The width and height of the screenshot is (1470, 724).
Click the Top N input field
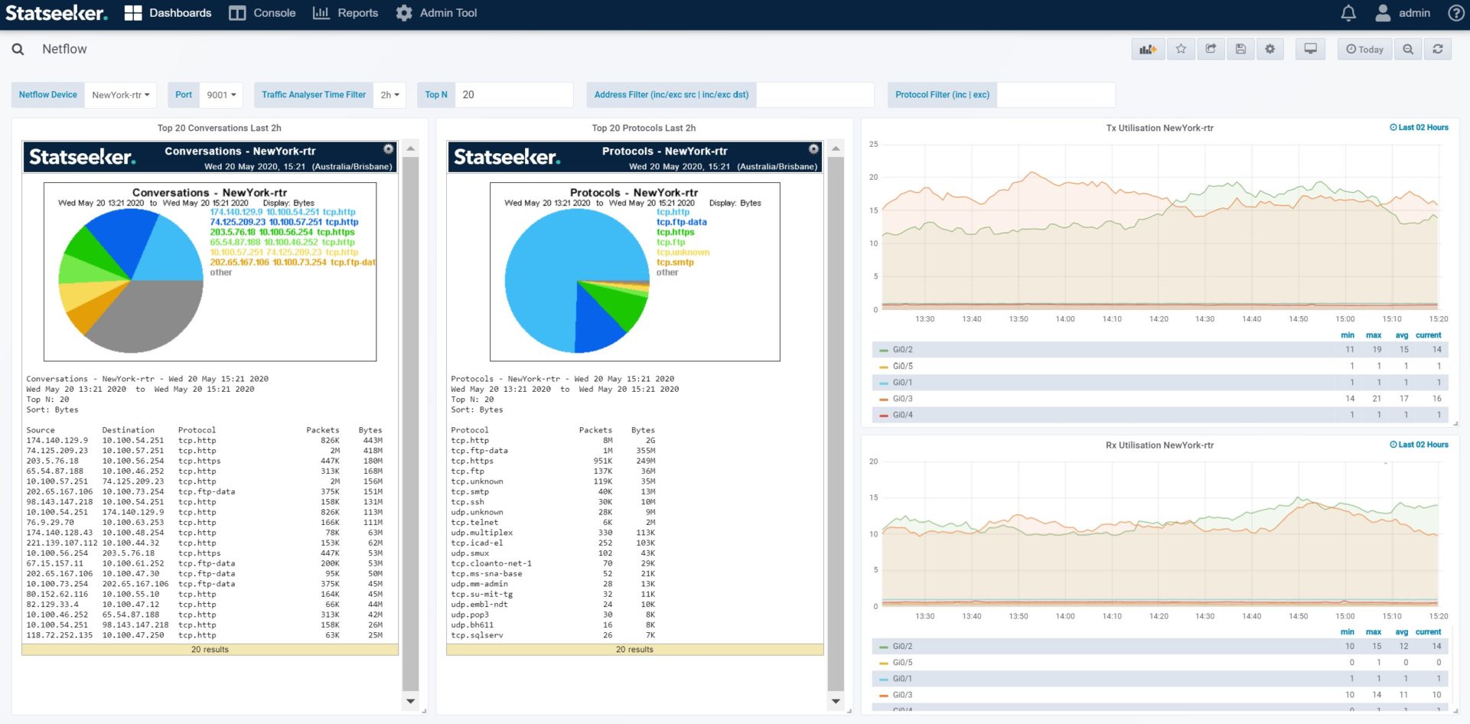pyautogui.click(x=514, y=95)
